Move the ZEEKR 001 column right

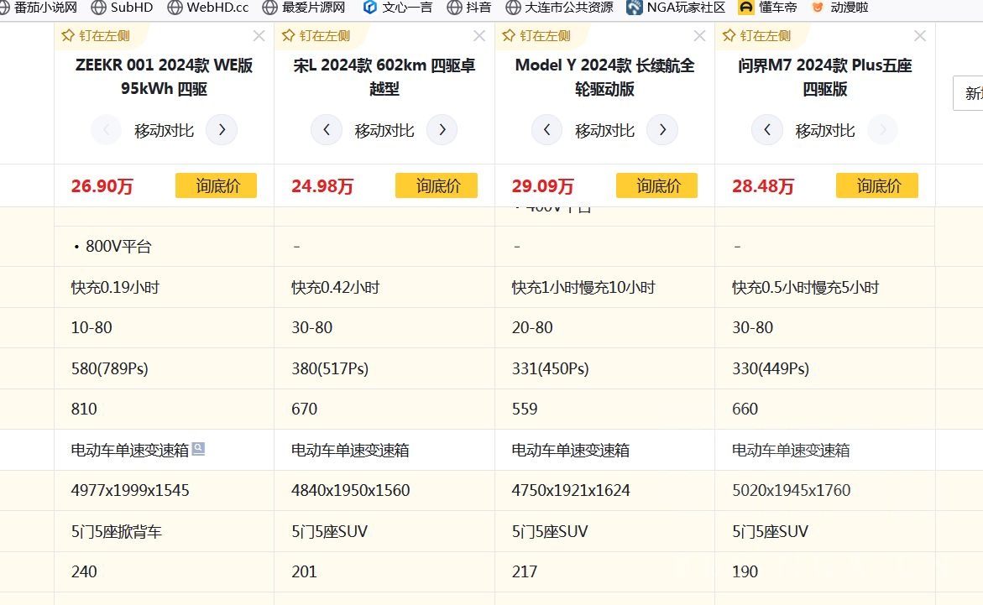coord(222,130)
